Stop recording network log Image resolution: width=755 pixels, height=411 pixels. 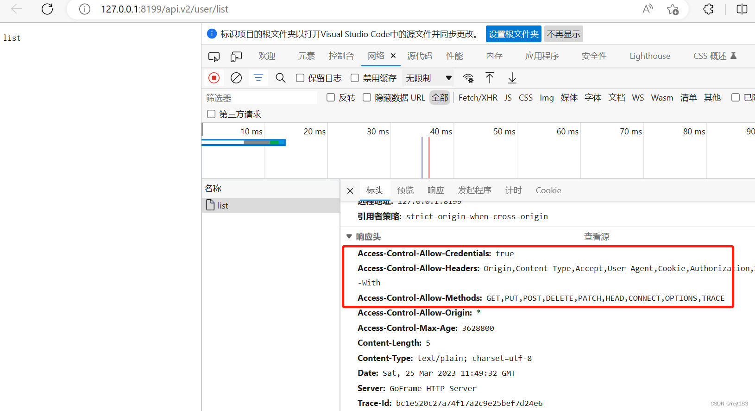click(214, 78)
